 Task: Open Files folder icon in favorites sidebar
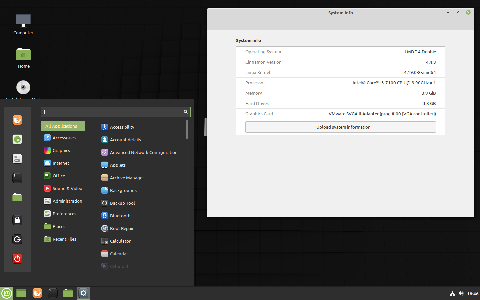pos(17,197)
